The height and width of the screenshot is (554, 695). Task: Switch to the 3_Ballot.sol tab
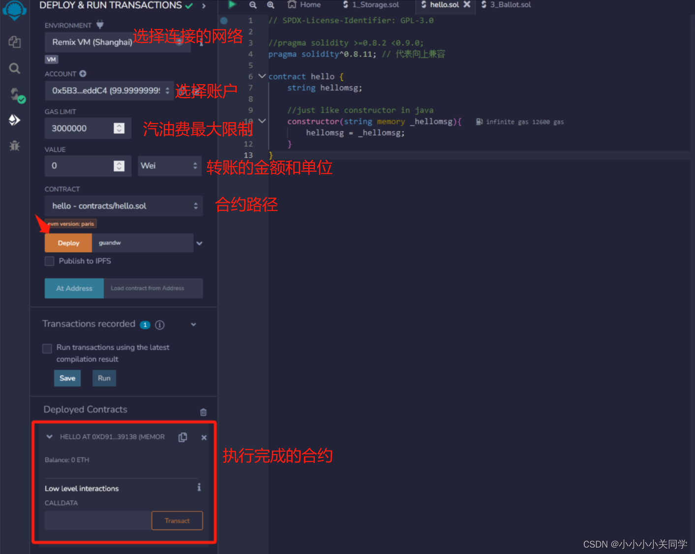[506, 5]
